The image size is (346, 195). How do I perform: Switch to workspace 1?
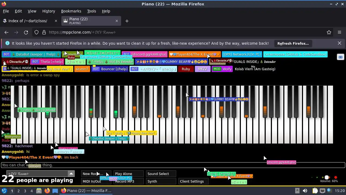[x=12, y=191]
